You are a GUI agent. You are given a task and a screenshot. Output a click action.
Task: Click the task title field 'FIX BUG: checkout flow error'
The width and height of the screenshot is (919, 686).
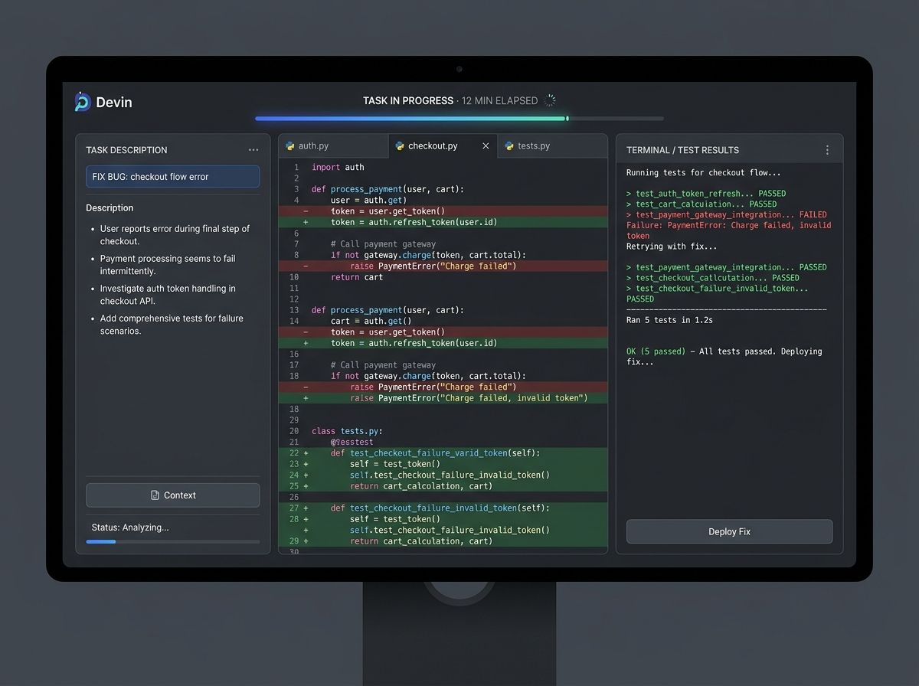click(173, 177)
